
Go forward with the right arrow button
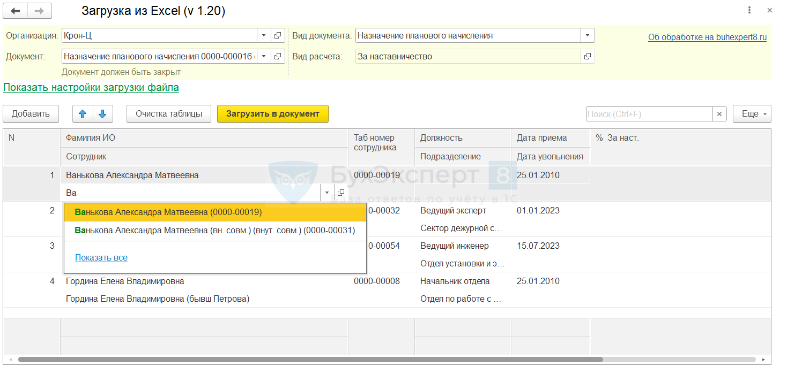40,11
